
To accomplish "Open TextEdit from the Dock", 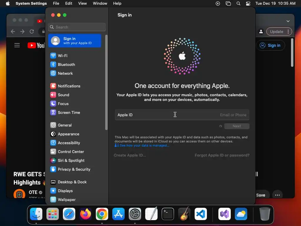I will (151, 214).
